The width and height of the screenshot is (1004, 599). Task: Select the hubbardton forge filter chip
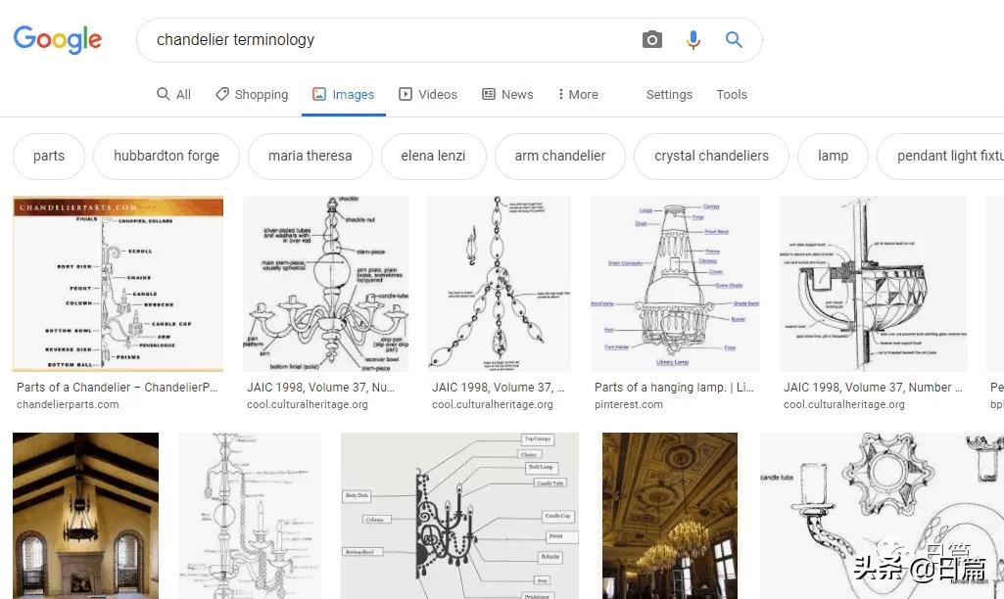point(166,156)
